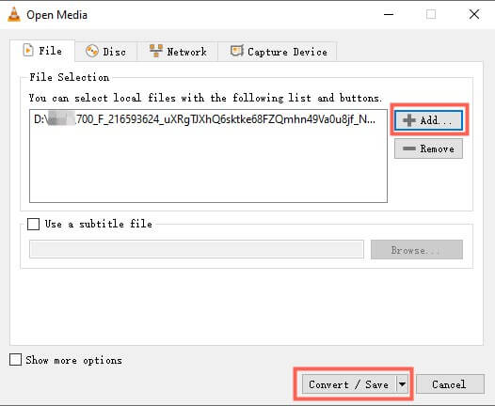495x406 pixels.
Task: Close the Open Media dialog
Action: click(x=474, y=14)
